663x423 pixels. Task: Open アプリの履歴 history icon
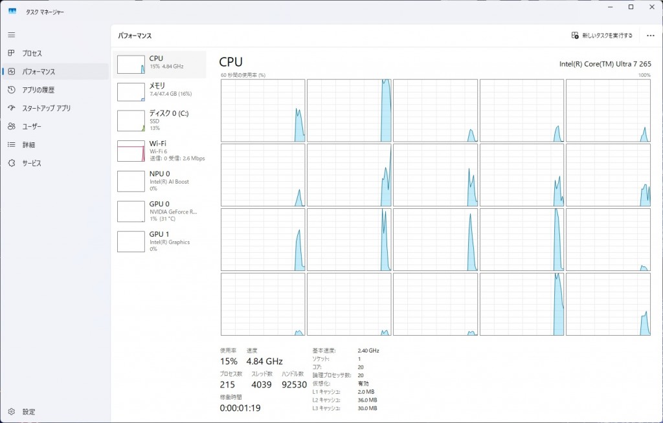pyautogui.click(x=11, y=90)
